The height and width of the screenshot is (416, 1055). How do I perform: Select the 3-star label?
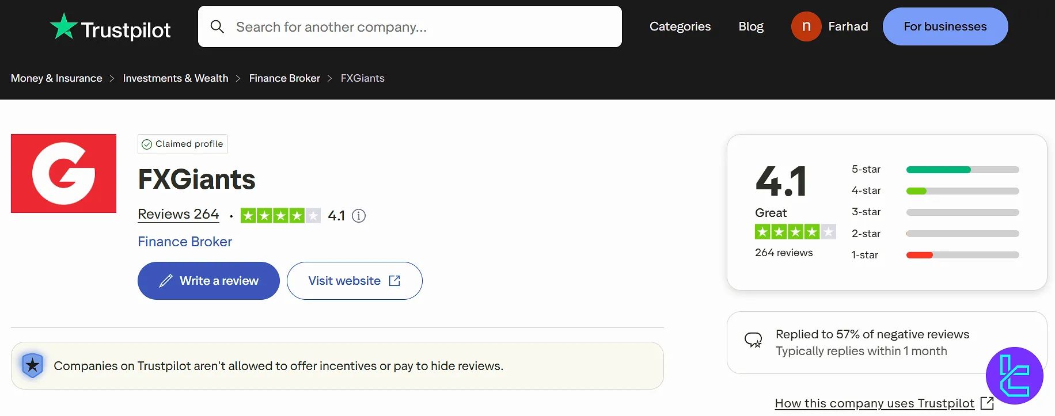click(866, 212)
